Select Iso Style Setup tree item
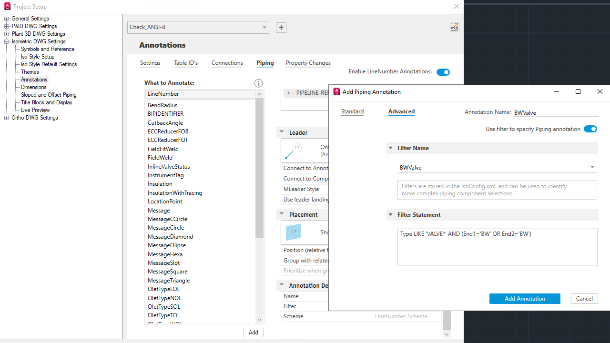 [38, 57]
